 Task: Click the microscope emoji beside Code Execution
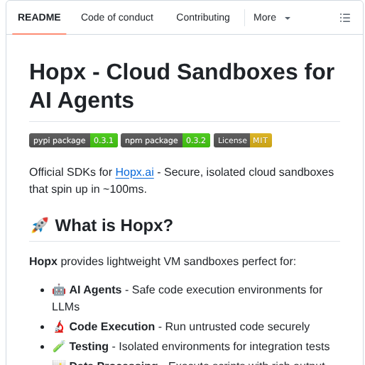click(59, 327)
